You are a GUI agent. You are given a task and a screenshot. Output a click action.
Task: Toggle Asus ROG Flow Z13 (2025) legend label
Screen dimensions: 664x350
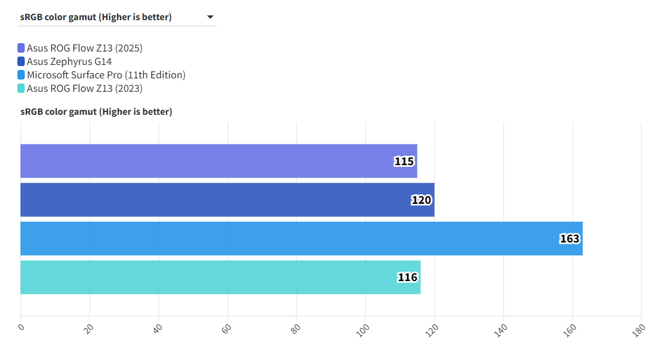[x=85, y=48]
